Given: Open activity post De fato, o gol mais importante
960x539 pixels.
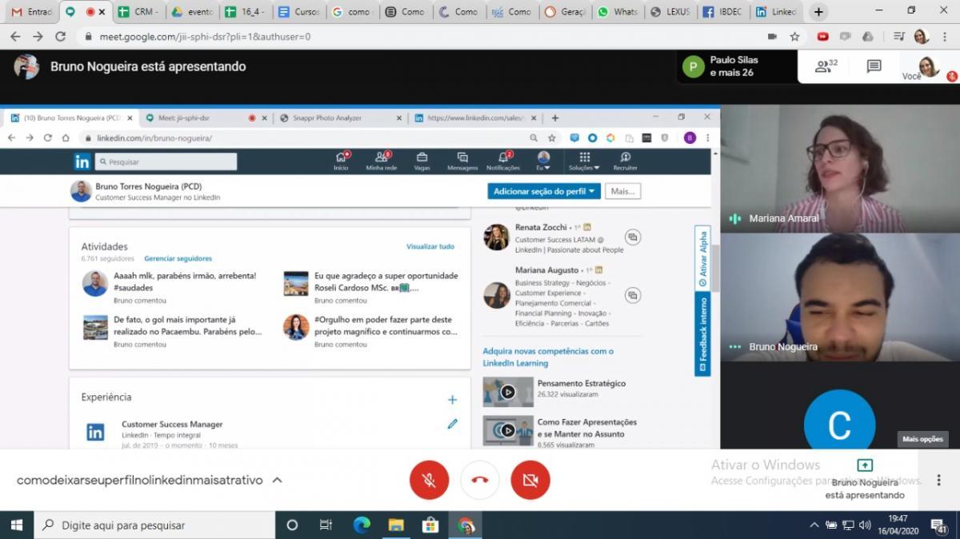Looking at the screenshot, I should pos(188,325).
